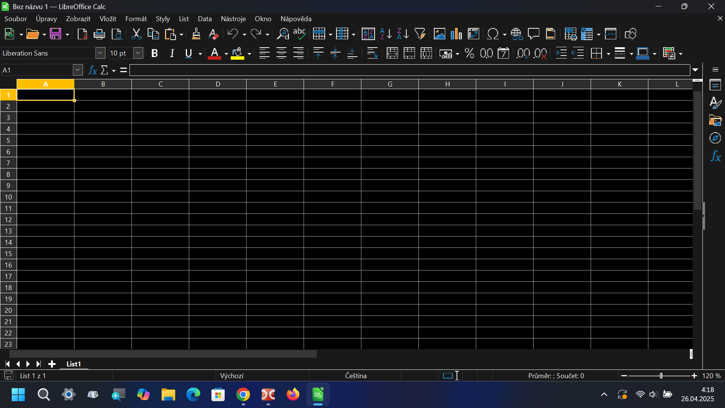Copy the selected cell content

pyautogui.click(x=153, y=34)
